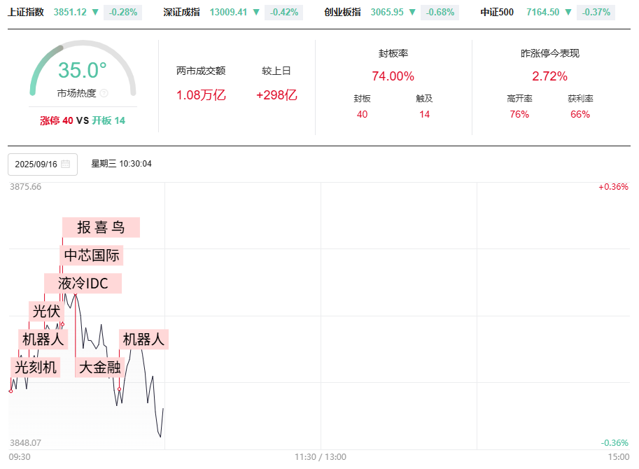Screen dimensions: 639x469
Task: Click the calendar icon in date field
Action: [x=66, y=164]
